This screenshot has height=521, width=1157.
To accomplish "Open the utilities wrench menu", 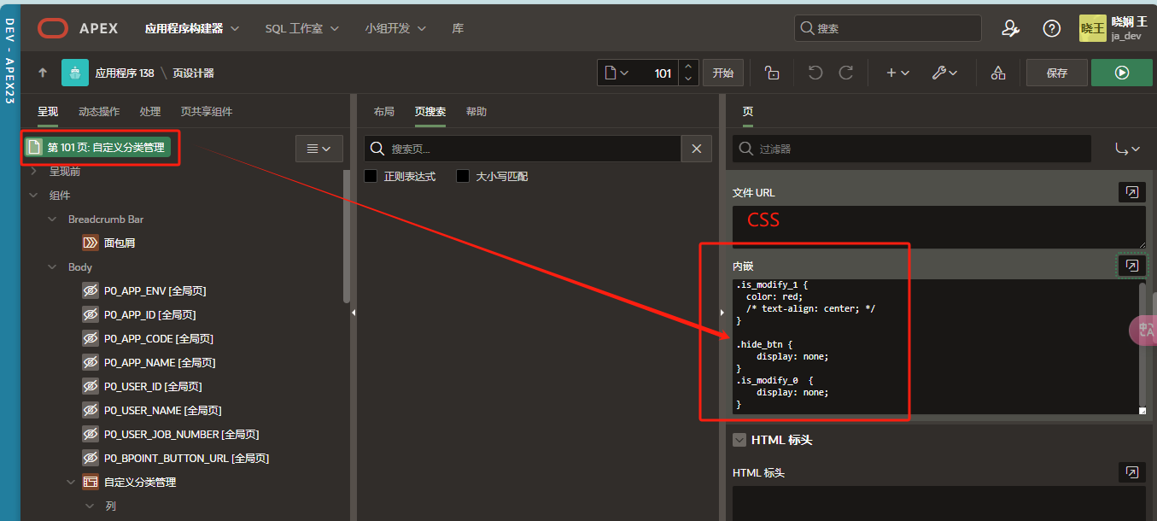I will point(944,73).
